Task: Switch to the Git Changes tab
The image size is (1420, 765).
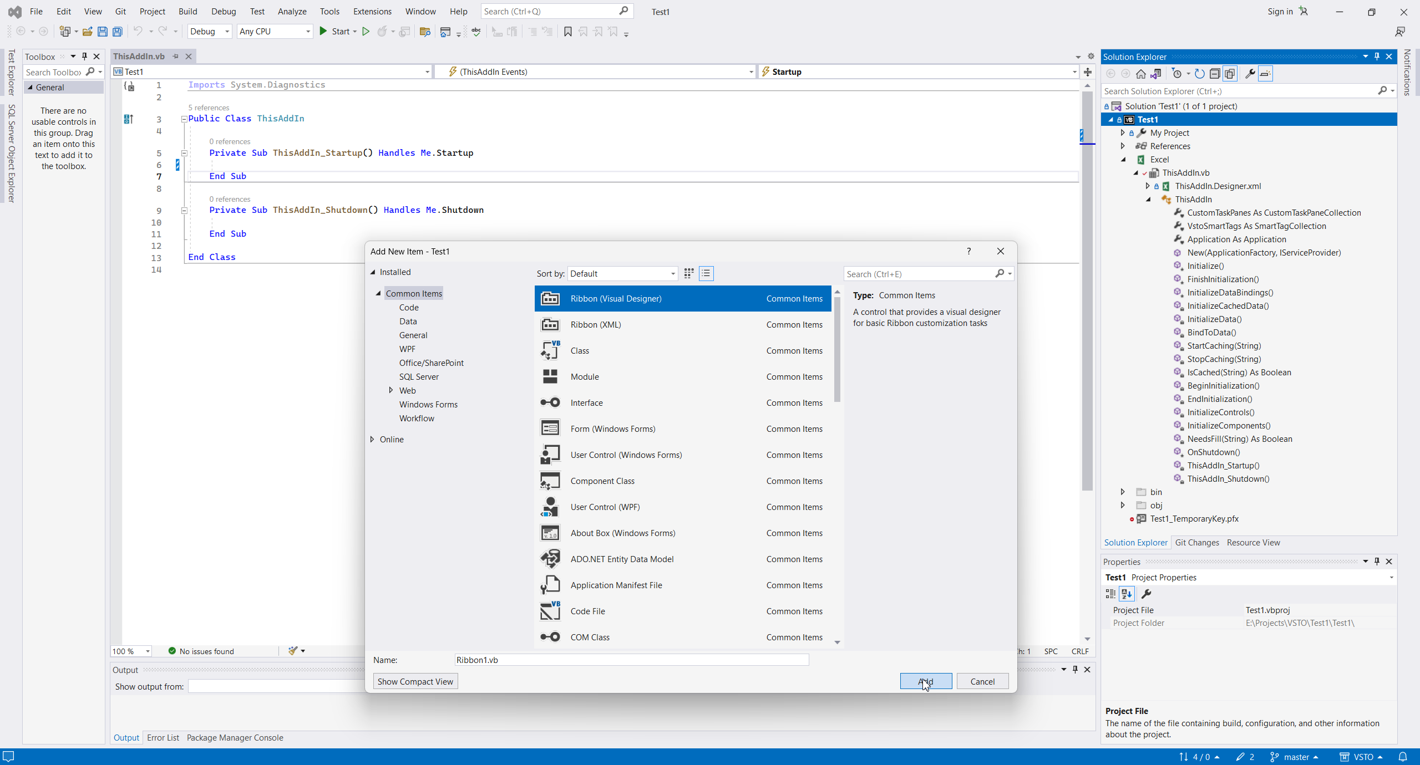Action: coord(1196,542)
